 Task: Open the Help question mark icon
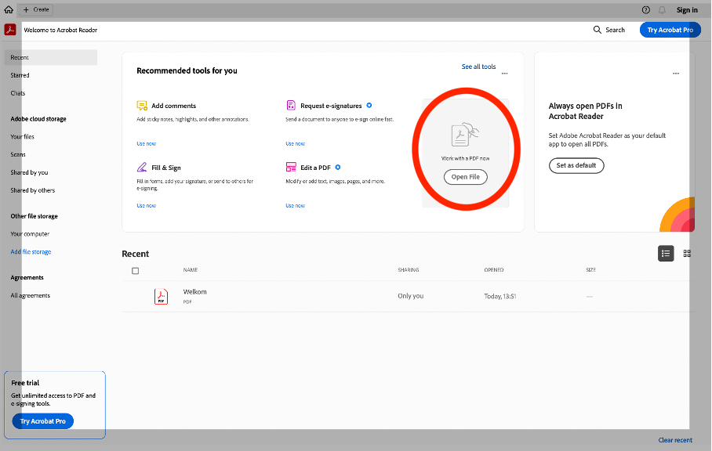pyautogui.click(x=645, y=10)
